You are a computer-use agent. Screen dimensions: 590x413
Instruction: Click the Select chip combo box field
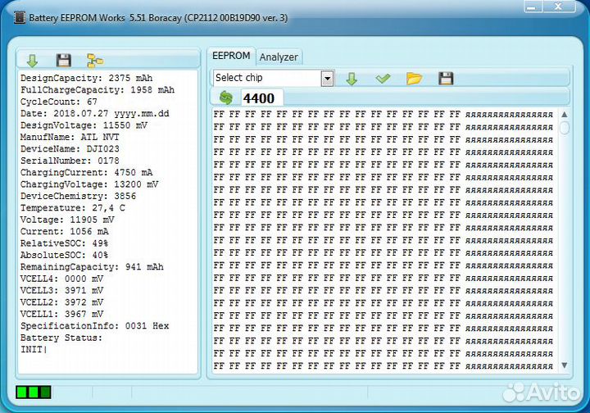[265, 79]
